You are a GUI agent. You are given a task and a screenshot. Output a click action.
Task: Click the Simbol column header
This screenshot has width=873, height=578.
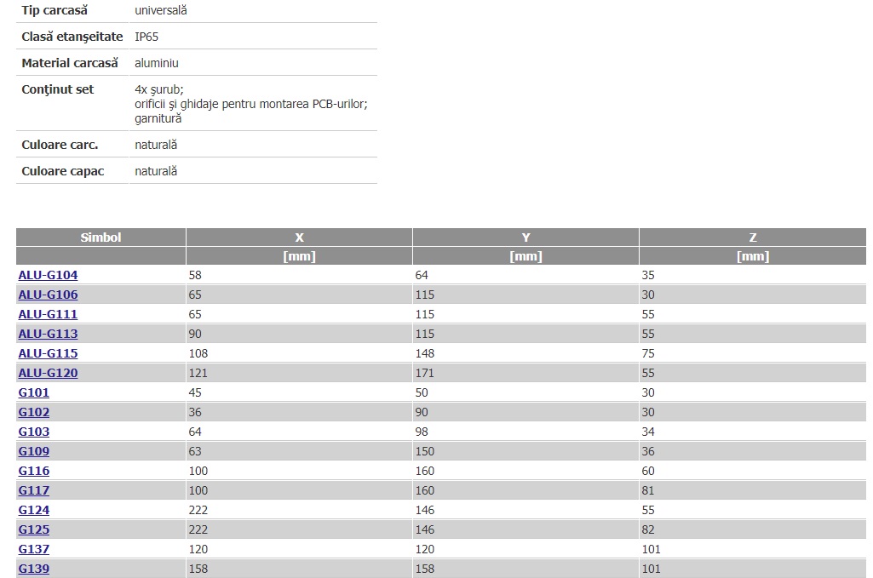[x=101, y=237]
